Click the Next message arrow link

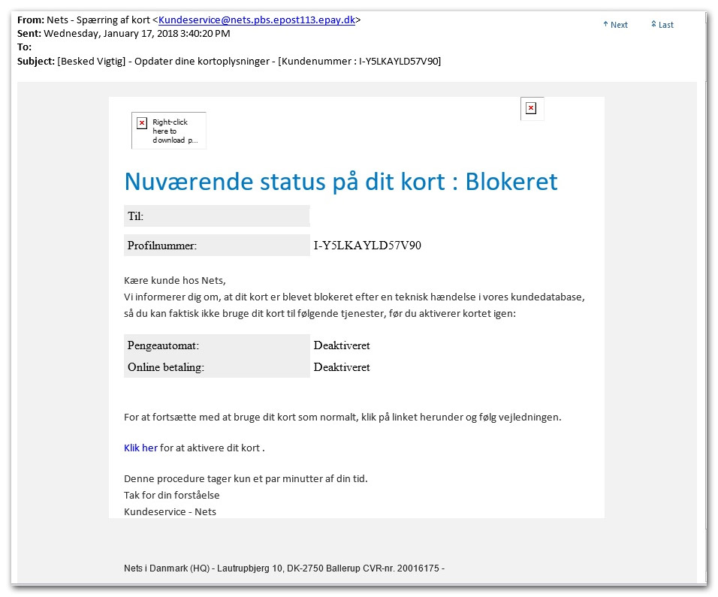coord(615,25)
